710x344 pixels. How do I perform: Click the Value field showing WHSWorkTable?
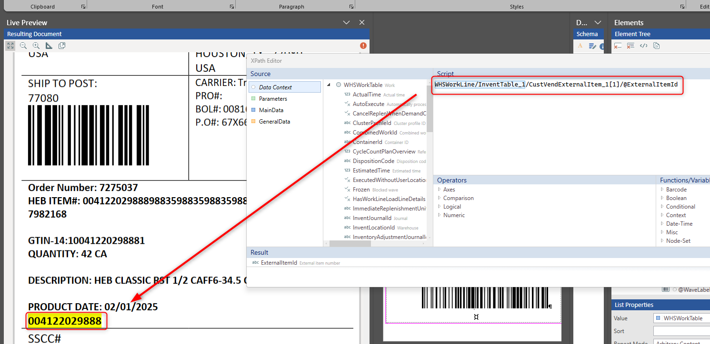tap(681, 318)
